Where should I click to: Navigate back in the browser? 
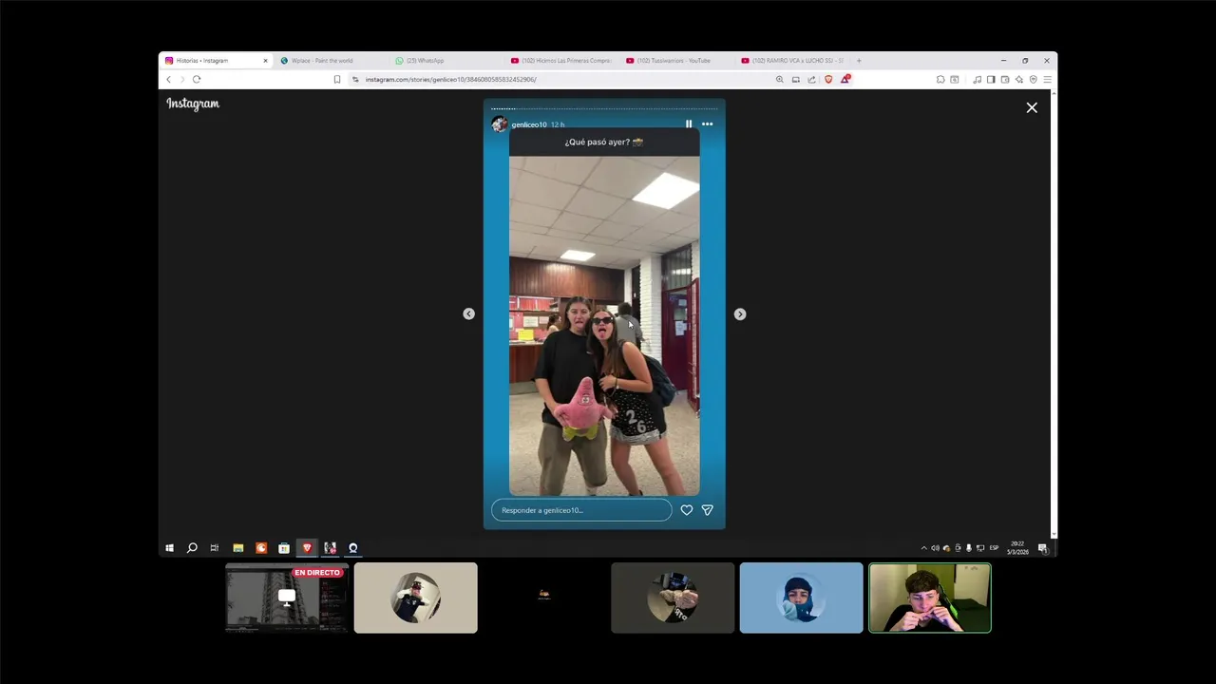pyautogui.click(x=168, y=79)
